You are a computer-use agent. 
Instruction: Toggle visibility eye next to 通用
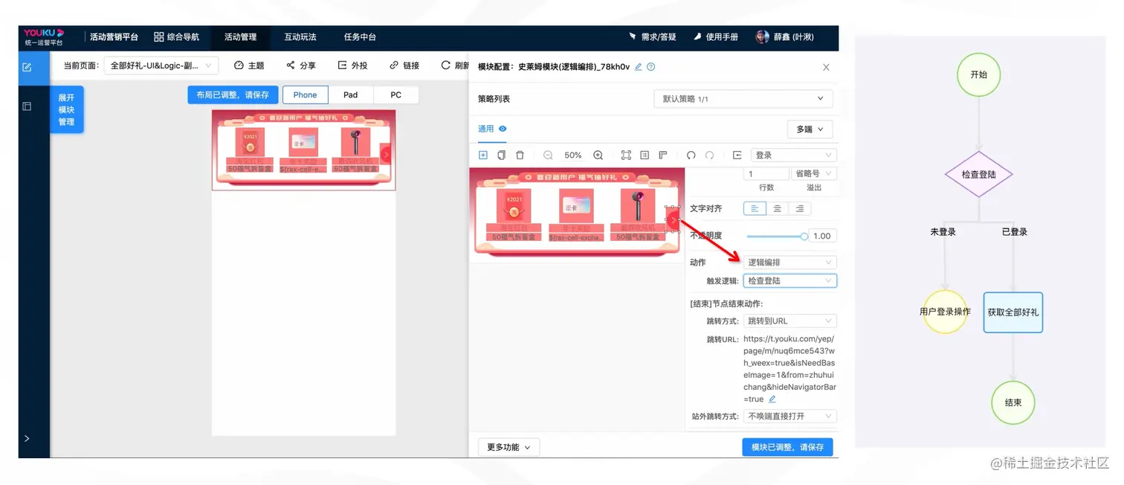coord(501,129)
